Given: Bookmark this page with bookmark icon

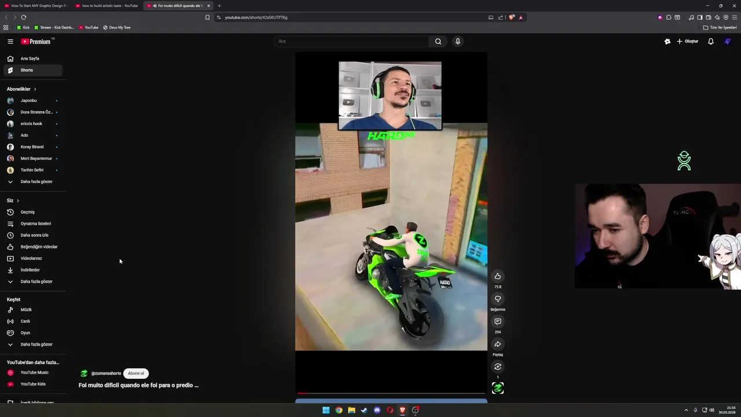Looking at the screenshot, I should [207, 17].
